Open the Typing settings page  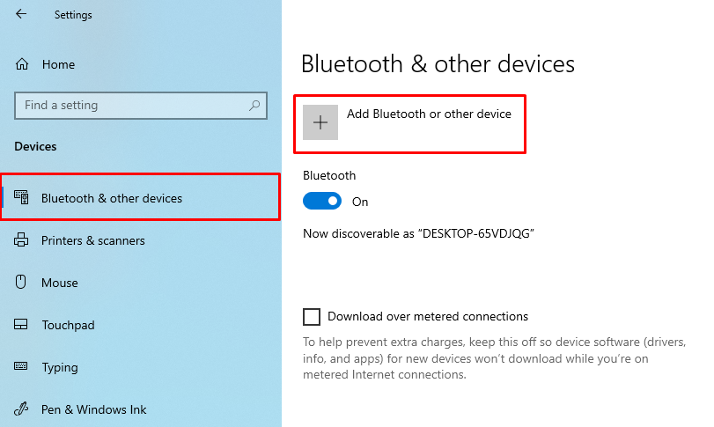[x=60, y=367]
